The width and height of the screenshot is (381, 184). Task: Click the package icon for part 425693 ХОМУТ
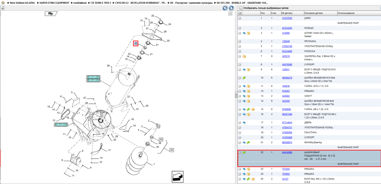tap(248, 96)
